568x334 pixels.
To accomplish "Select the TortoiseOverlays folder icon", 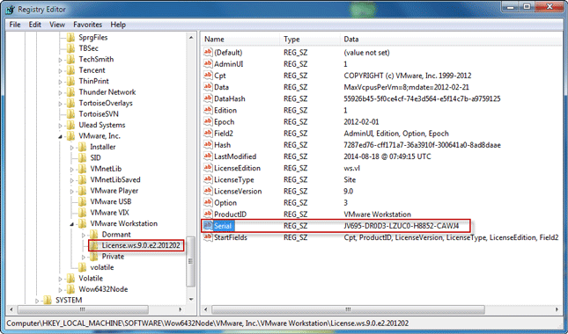I will pos(71,103).
